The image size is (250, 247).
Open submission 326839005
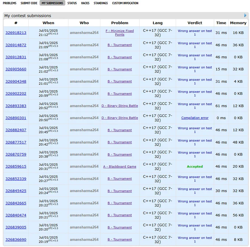[16, 228]
